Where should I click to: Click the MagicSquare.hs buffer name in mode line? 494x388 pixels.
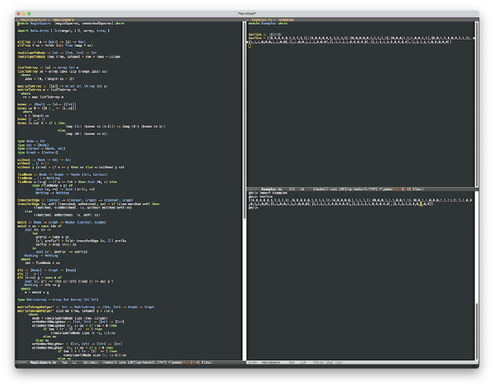click(43, 363)
